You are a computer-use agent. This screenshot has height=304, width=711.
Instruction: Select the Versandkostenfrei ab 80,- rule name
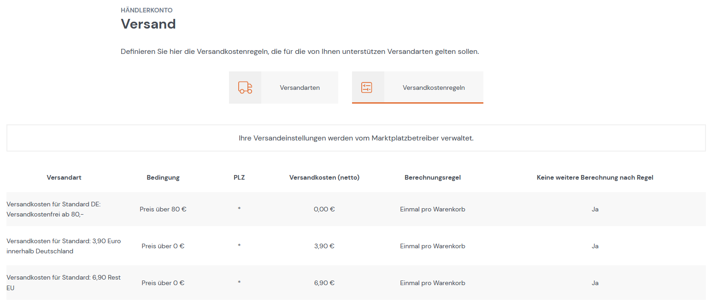pyautogui.click(x=53, y=209)
